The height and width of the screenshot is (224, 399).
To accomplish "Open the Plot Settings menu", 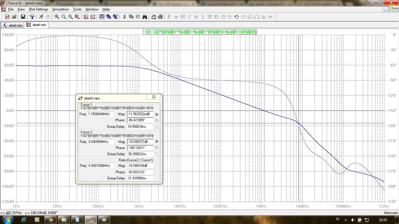I will point(39,9).
